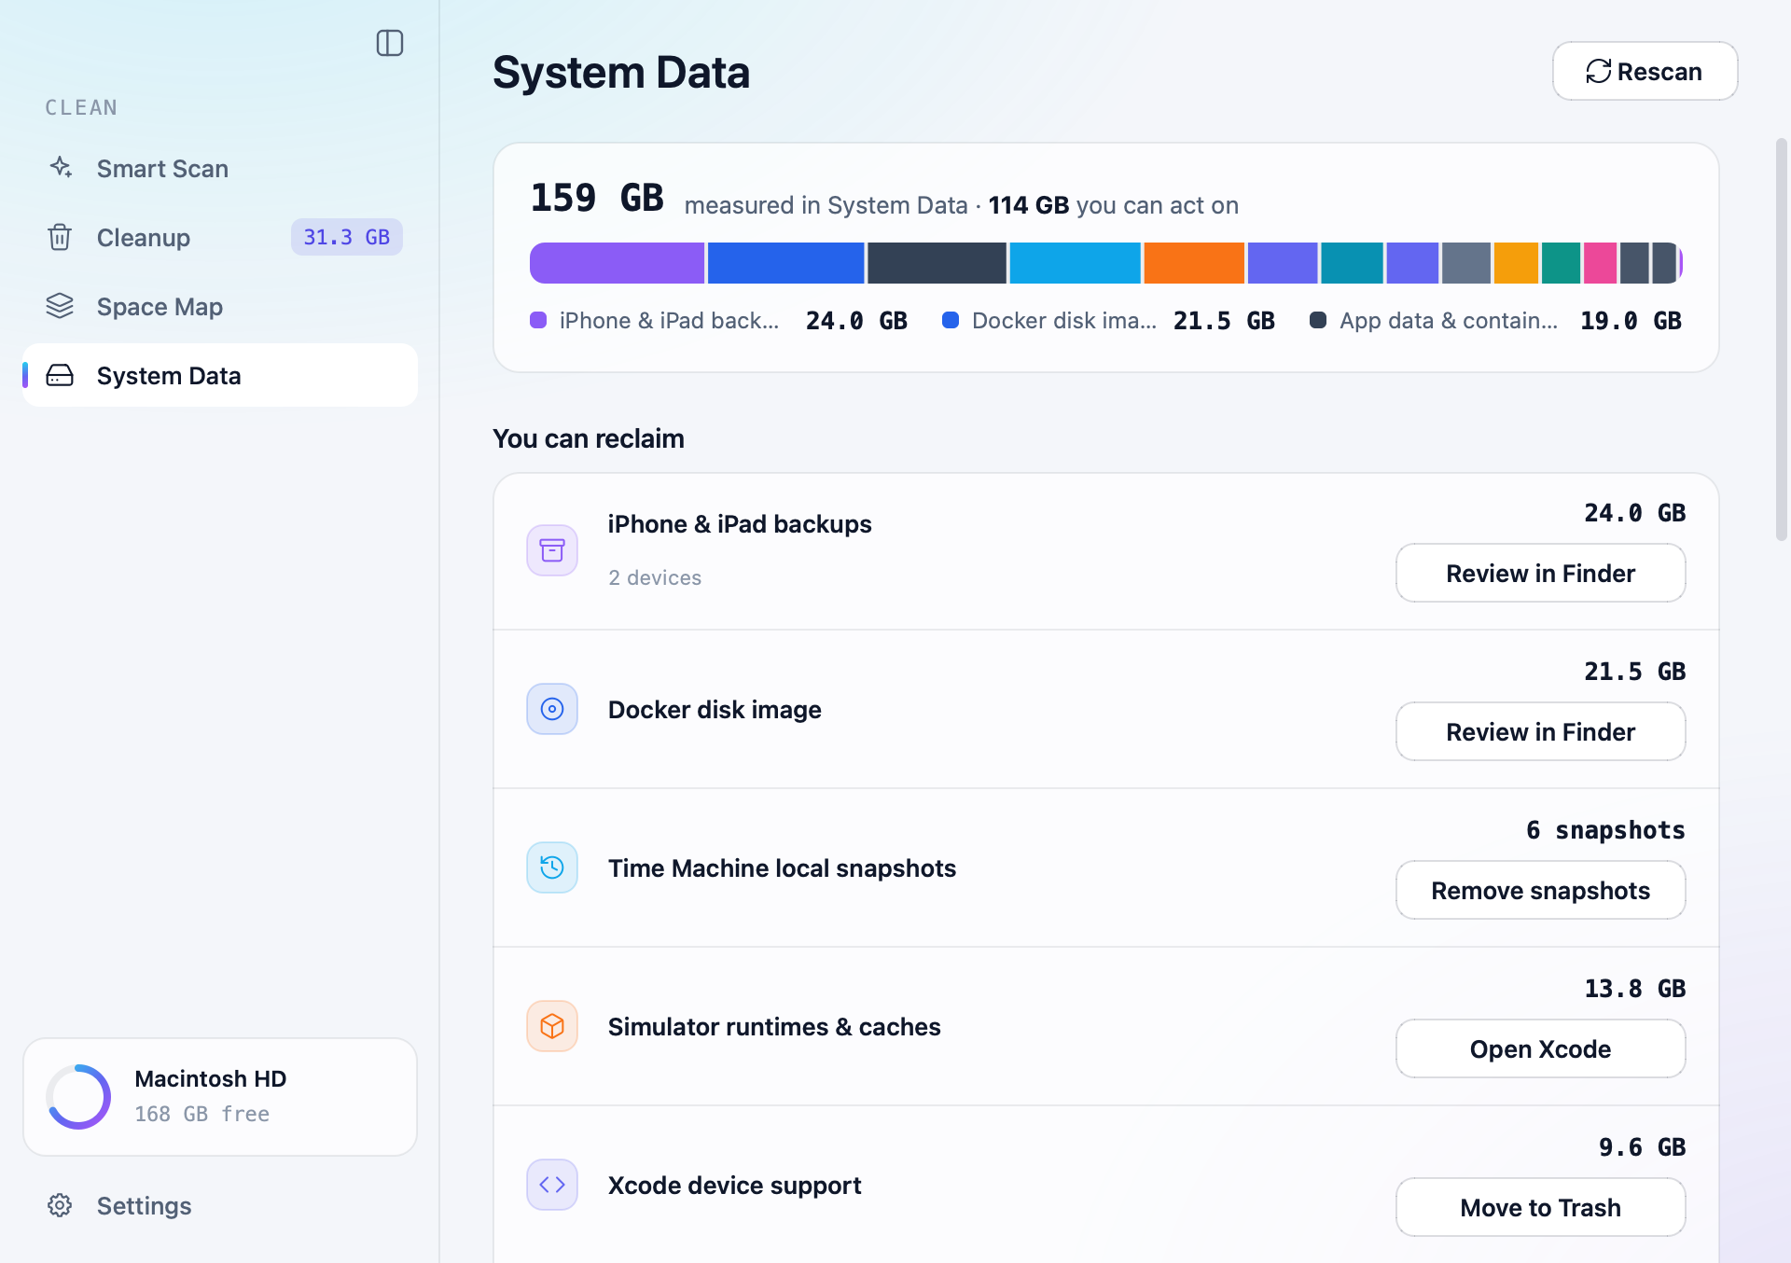The image size is (1791, 1263).
Task: Toggle the sidebar panel icon
Action: point(390,43)
